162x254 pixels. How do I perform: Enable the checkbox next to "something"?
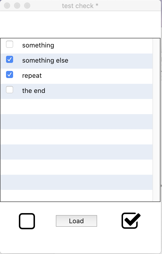[10, 44]
